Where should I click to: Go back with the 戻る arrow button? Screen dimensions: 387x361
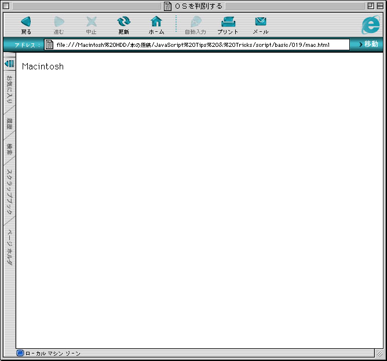(x=26, y=25)
